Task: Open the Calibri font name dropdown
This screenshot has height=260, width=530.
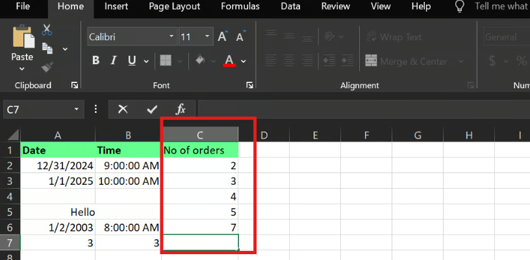Action: [171, 37]
